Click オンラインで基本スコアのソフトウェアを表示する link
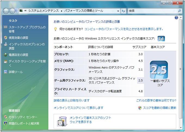Viewport: 185px width, 132px height. pyautogui.click(x=91, y=120)
